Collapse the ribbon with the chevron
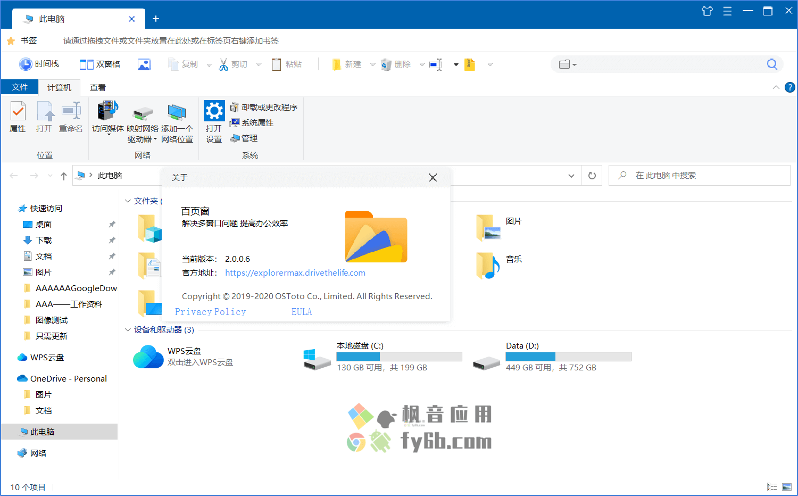Screen dimensions: 798x496 click(776, 87)
